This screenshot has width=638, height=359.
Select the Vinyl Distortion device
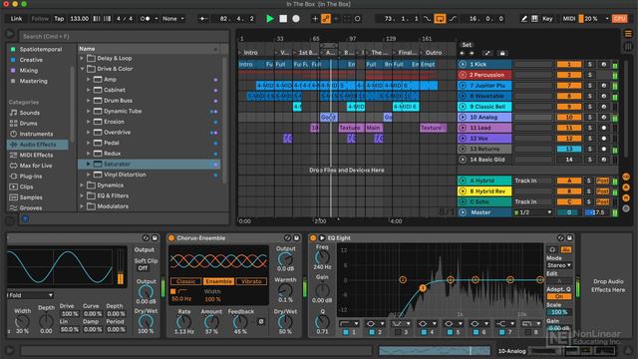point(125,175)
